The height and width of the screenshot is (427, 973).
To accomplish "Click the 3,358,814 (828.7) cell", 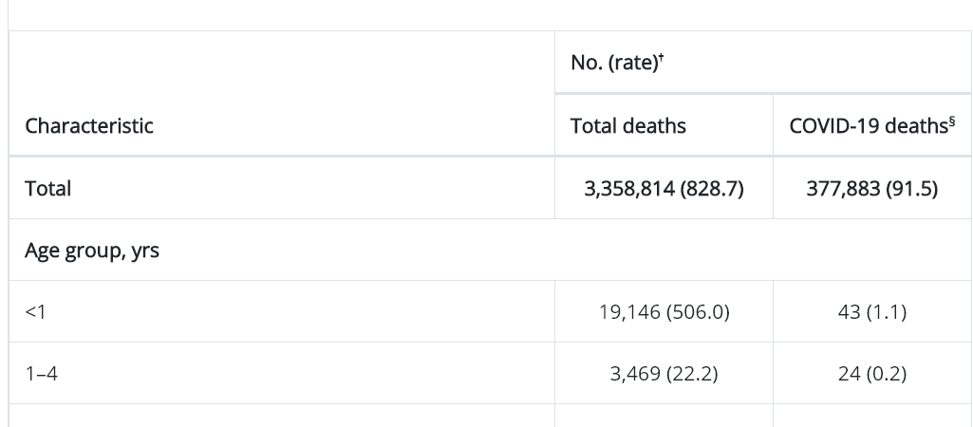I will point(664,188).
